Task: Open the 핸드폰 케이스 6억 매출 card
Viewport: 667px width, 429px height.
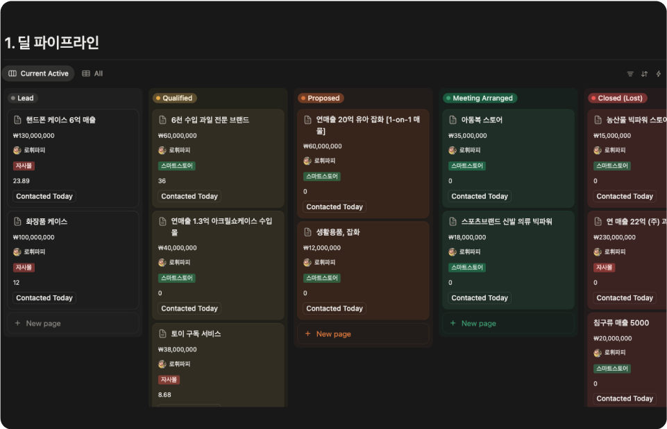Action: click(73, 159)
